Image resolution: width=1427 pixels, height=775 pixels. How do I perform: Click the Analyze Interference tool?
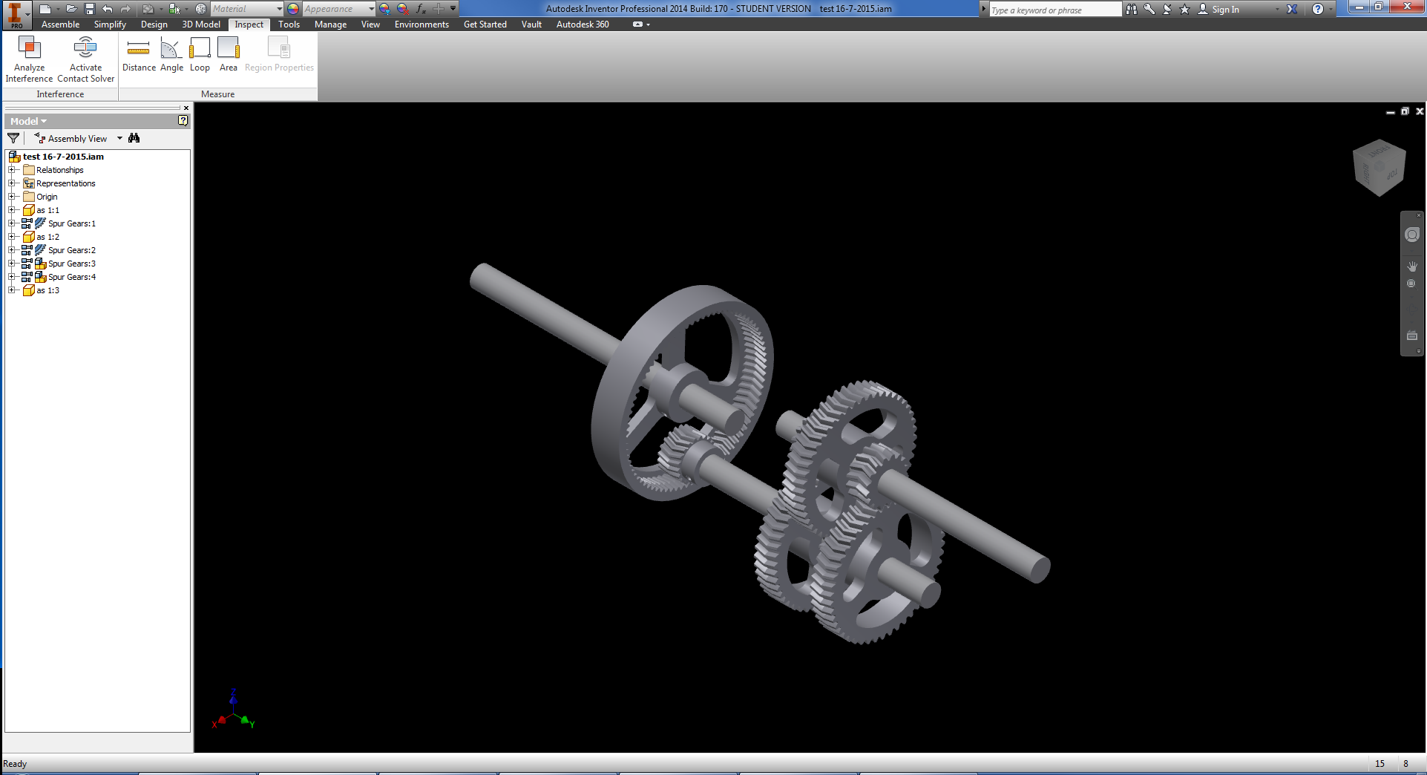pos(29,59)
